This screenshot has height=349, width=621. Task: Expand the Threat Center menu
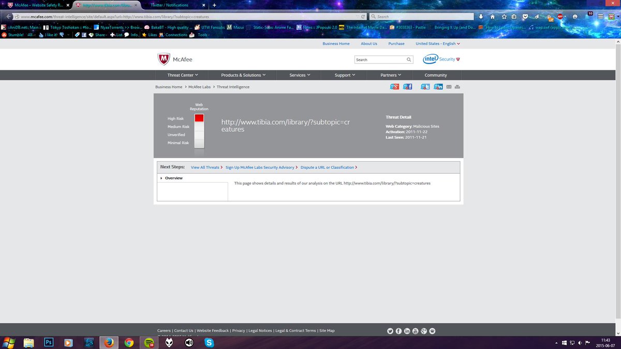point(183,75)
